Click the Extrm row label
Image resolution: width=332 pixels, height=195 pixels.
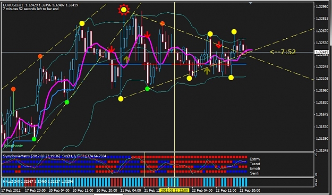pyautogui.click(x=255, y=159)
